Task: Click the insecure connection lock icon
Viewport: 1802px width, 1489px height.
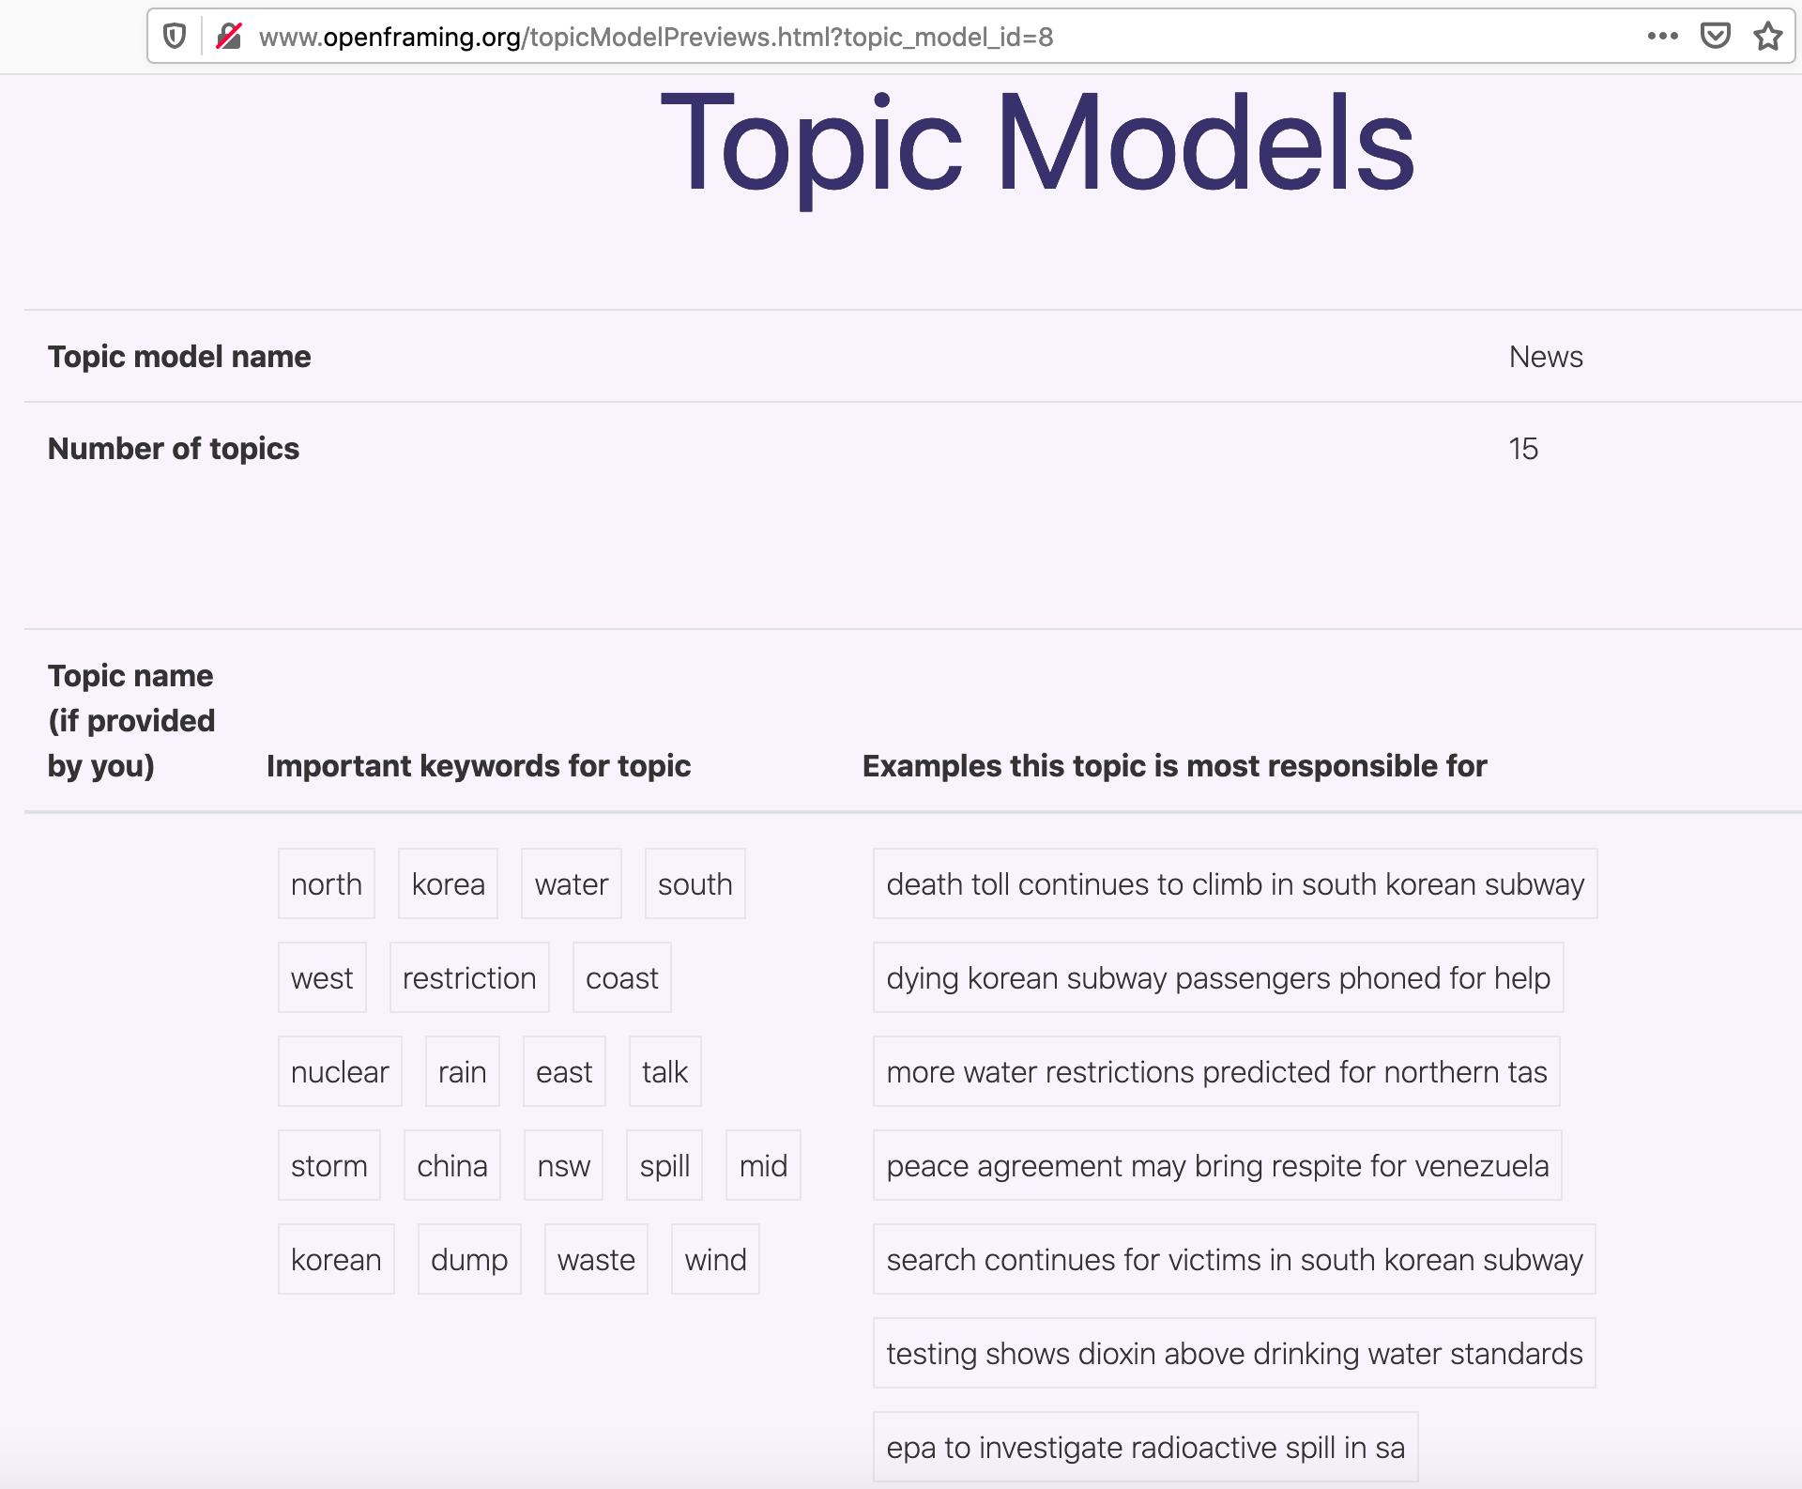Action: coord(229,37)
